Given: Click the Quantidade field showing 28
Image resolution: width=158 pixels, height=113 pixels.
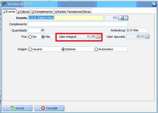Looking at the screenshot, I should click(36, 30).
